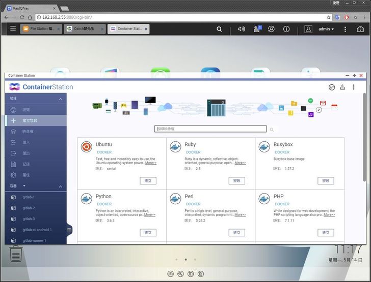Open the volume control speaker icon

[241, 29]
